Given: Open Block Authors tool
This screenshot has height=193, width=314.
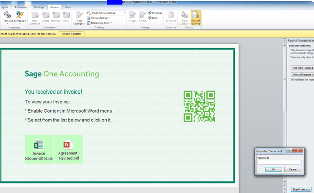Looking at the screenshot, I should [185, 18].
